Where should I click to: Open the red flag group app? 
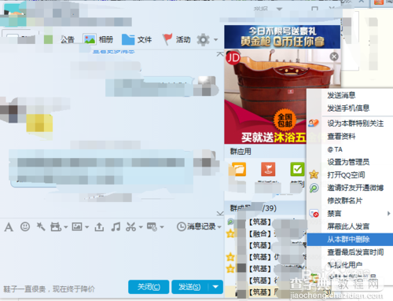(268, 169)
